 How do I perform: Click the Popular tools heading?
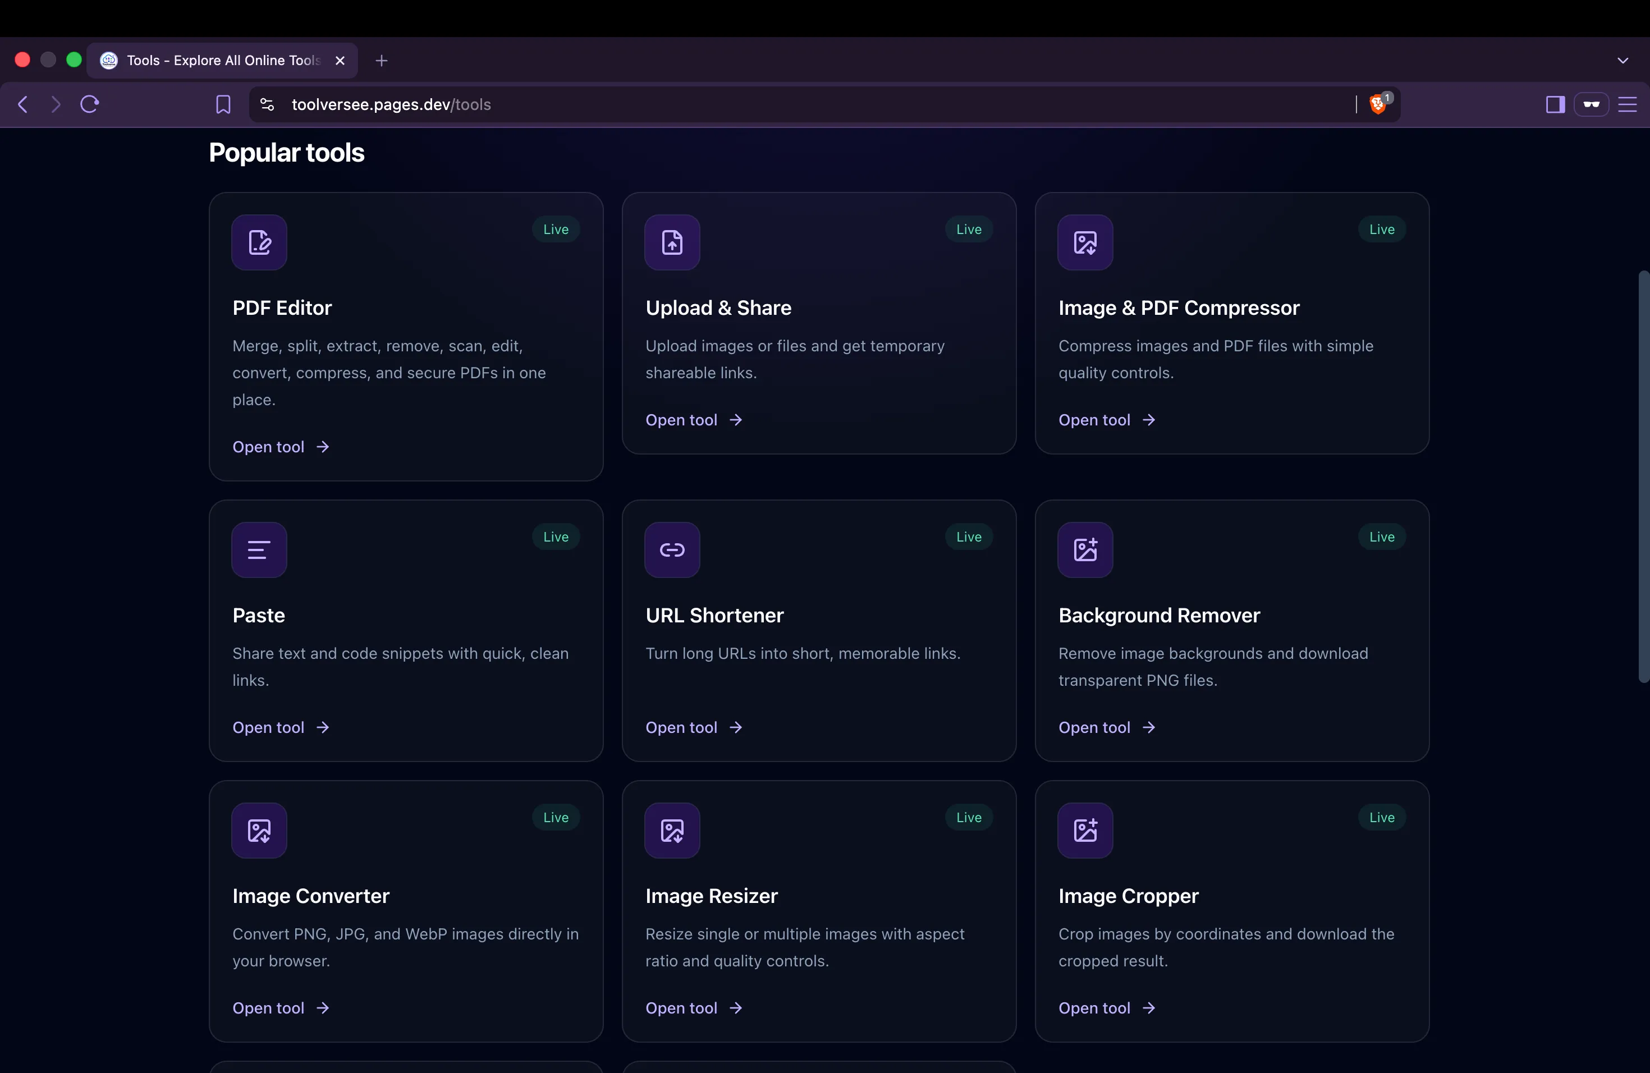point(286,153)
